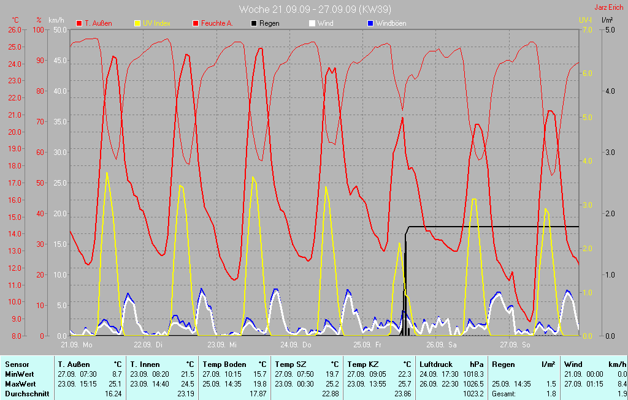Screen dimensions: 628x400
Task: Click the Regen table column header
Action: 504,364
